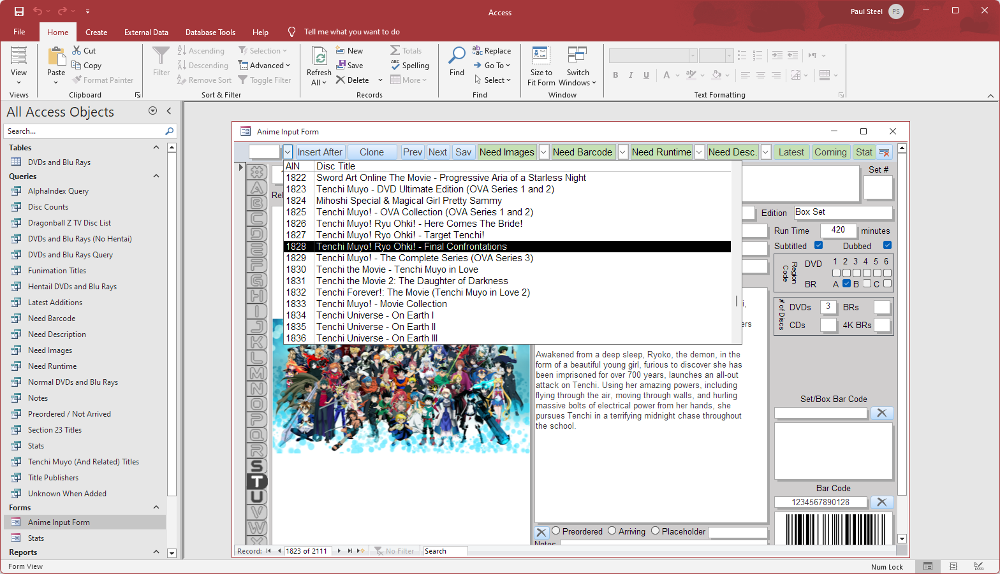
Task: Uncheck the Subtitled checkbox
Action: tap(819, 245)
